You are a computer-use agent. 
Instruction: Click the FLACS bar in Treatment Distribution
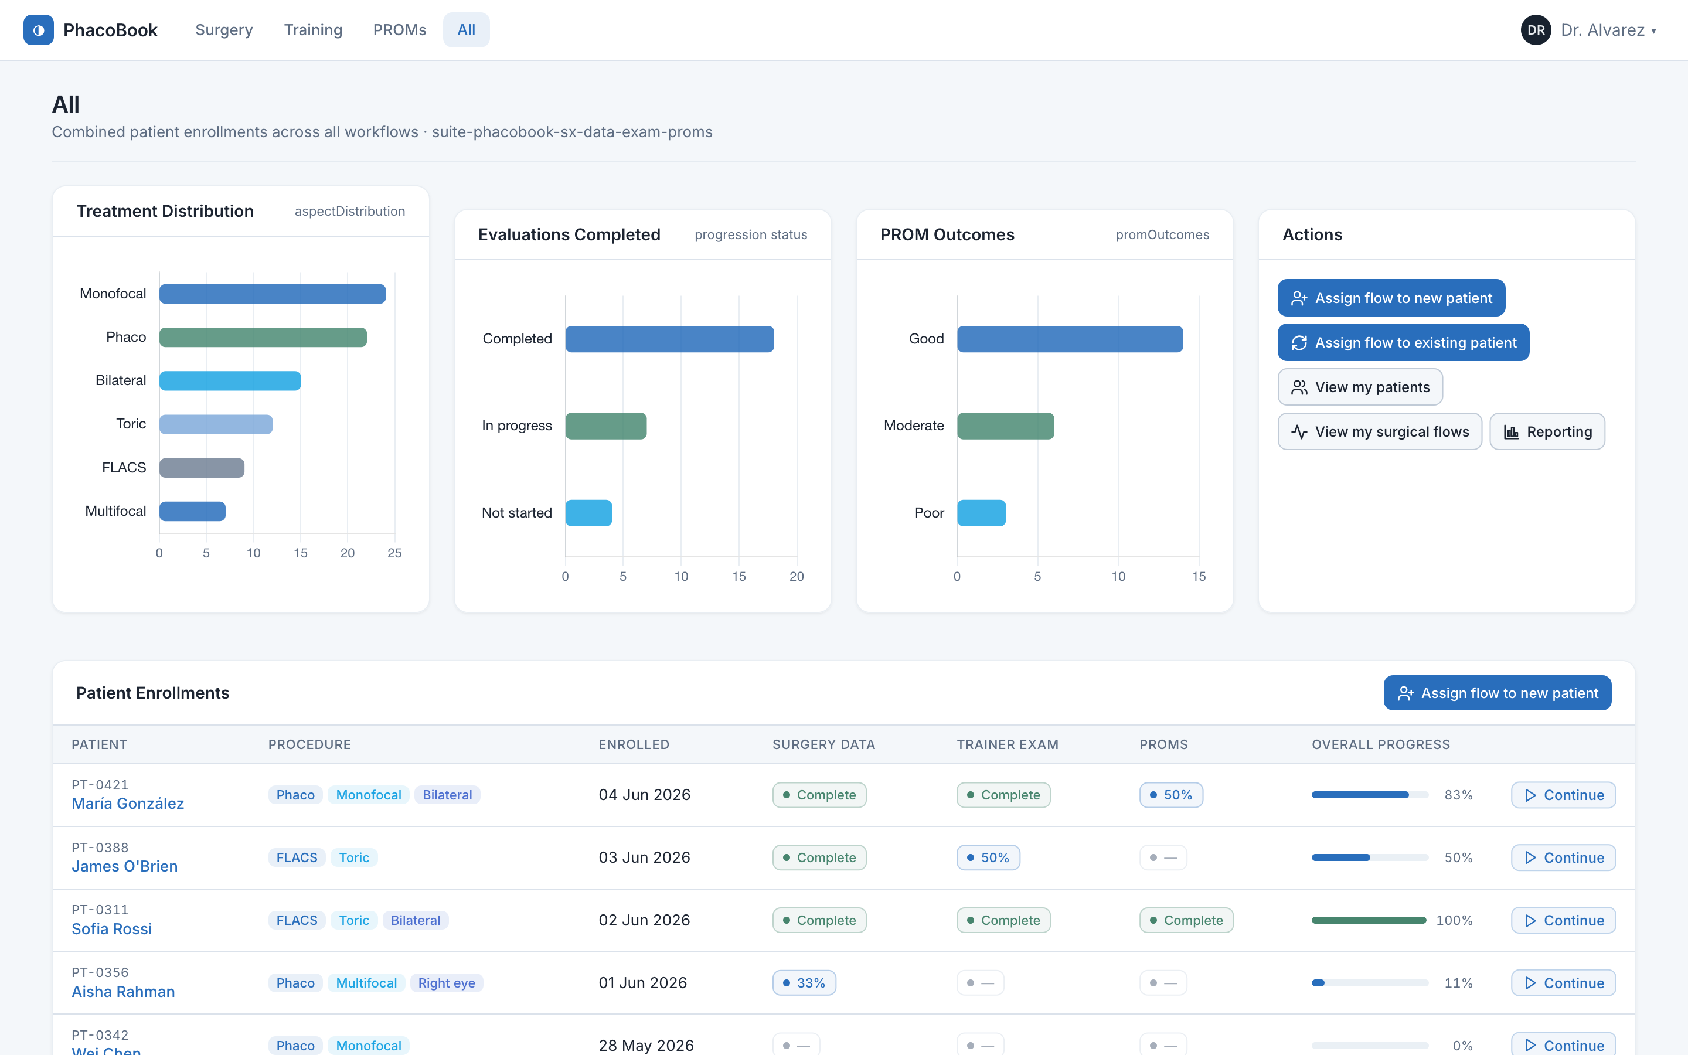tap(202, 468)
